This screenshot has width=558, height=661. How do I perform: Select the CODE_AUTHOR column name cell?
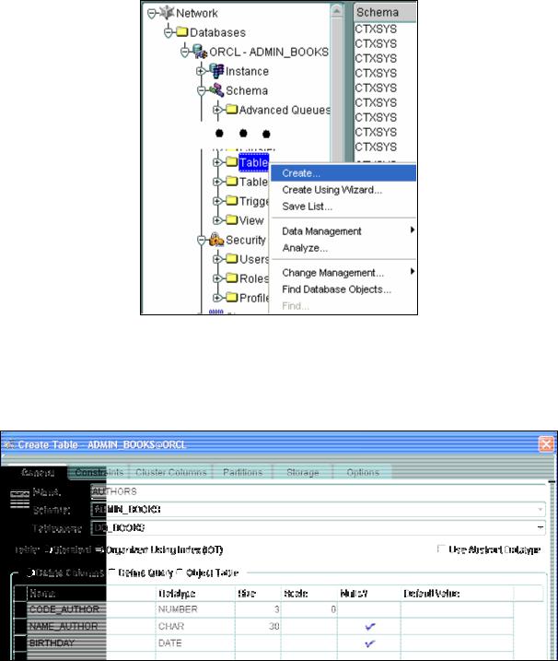pos(91,609)
